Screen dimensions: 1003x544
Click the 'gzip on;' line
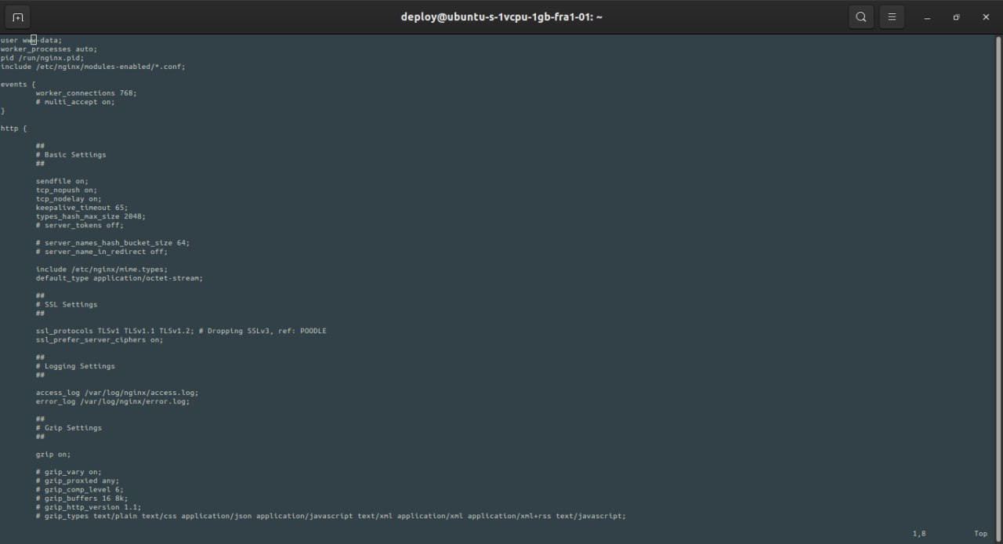53,455
